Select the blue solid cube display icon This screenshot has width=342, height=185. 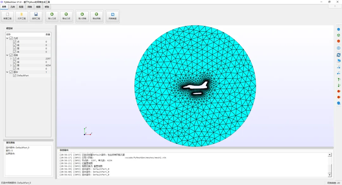pyautogui.click(x=339, y=29)
